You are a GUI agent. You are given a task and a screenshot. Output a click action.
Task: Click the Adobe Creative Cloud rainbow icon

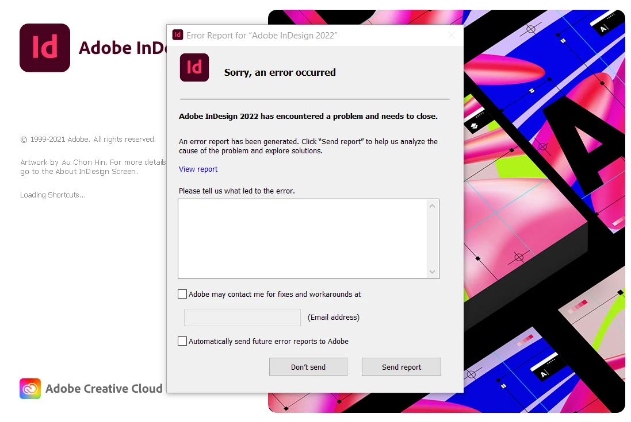pyautogui.click(x=30, y=389)
